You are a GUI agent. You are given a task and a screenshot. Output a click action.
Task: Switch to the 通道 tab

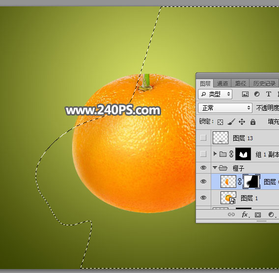tap(222, 84)
